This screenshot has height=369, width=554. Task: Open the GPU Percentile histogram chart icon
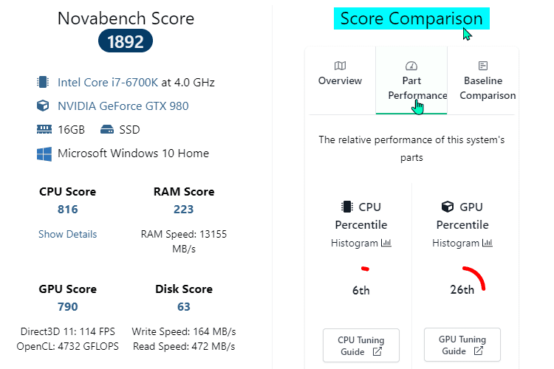point(487,243)
